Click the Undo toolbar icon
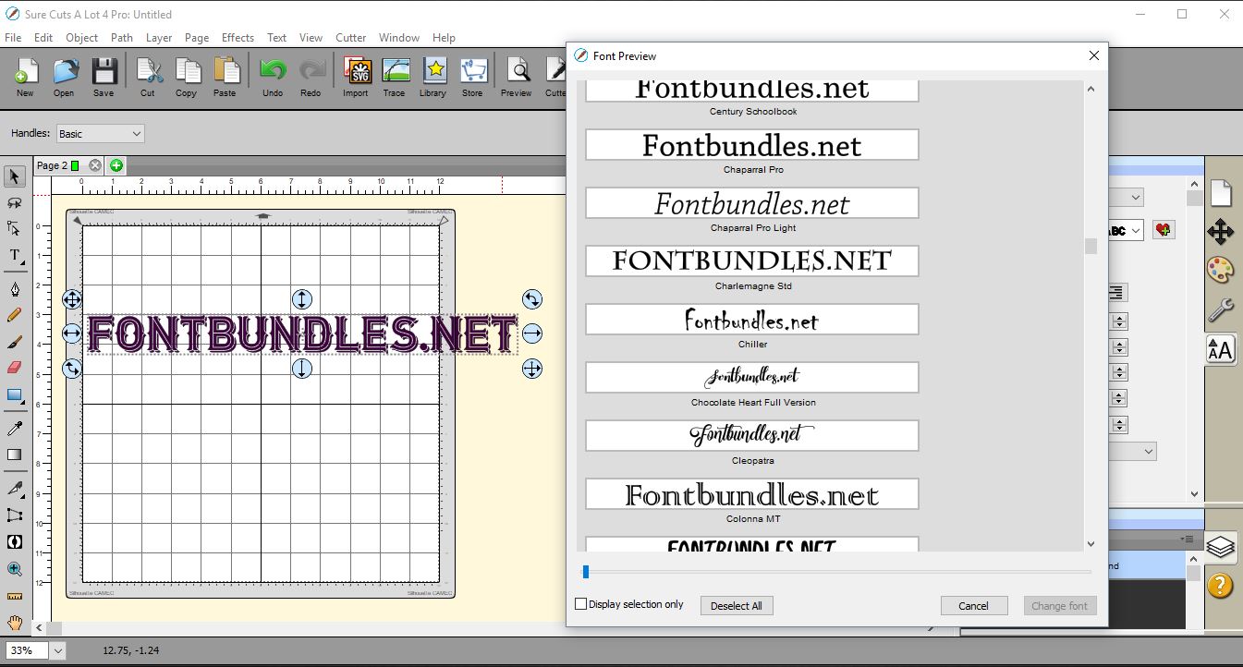This screenshot has width=1243, height=667. pos(273,77)
